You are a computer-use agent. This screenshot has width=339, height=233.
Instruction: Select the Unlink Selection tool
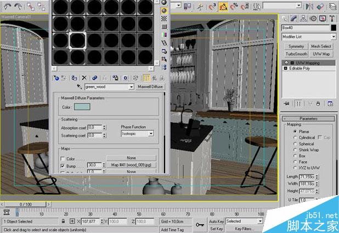[x=41, y=7]
